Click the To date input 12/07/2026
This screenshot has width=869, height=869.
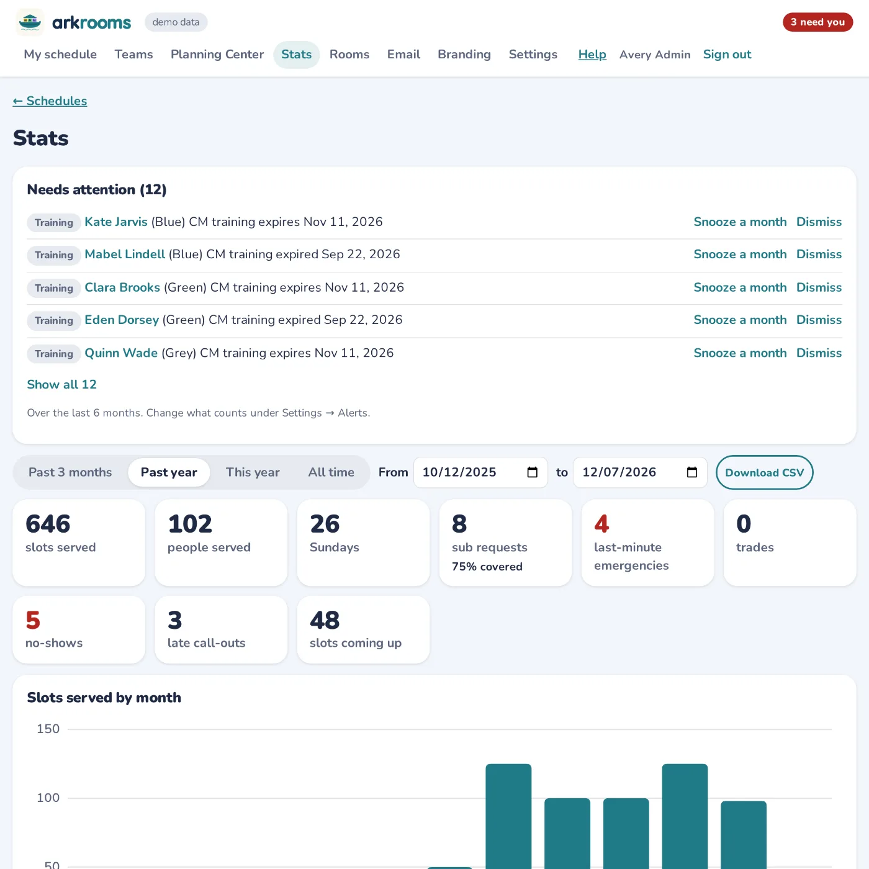[x=640, y=472]
